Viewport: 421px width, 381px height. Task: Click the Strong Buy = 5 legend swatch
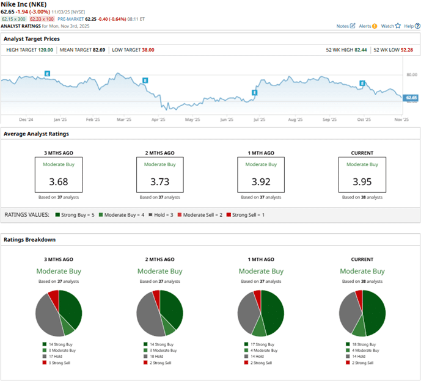point(57,215)
